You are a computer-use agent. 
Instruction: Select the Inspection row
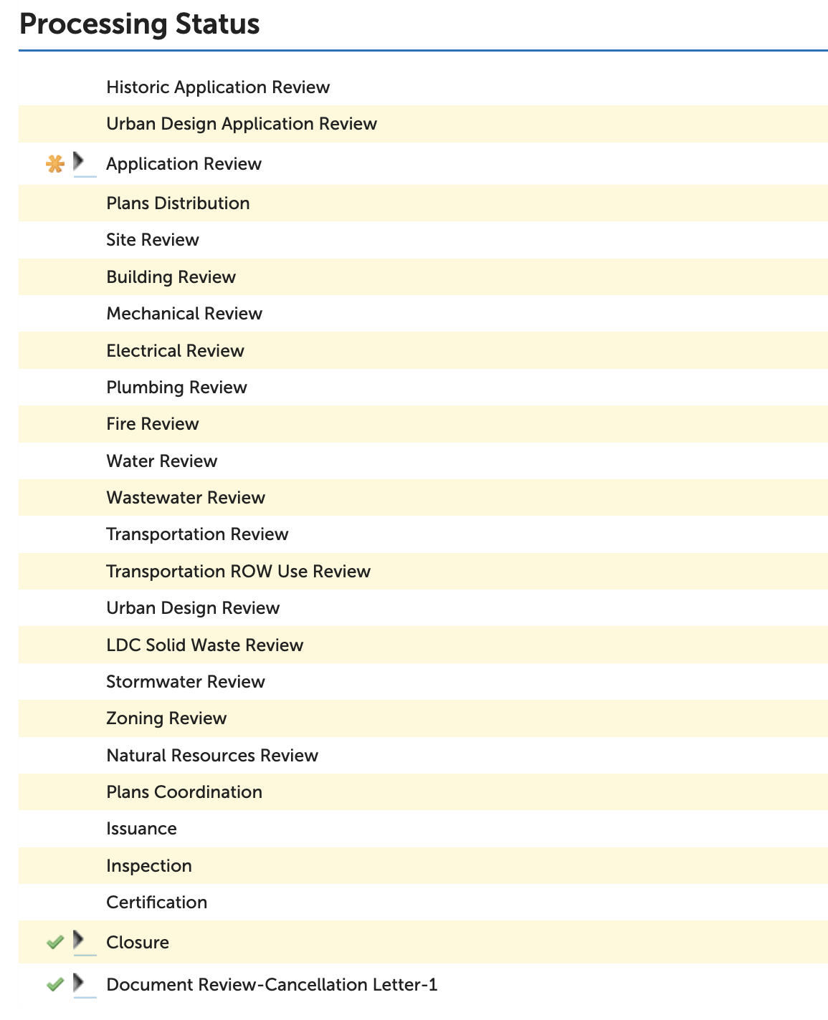[423, 866]
